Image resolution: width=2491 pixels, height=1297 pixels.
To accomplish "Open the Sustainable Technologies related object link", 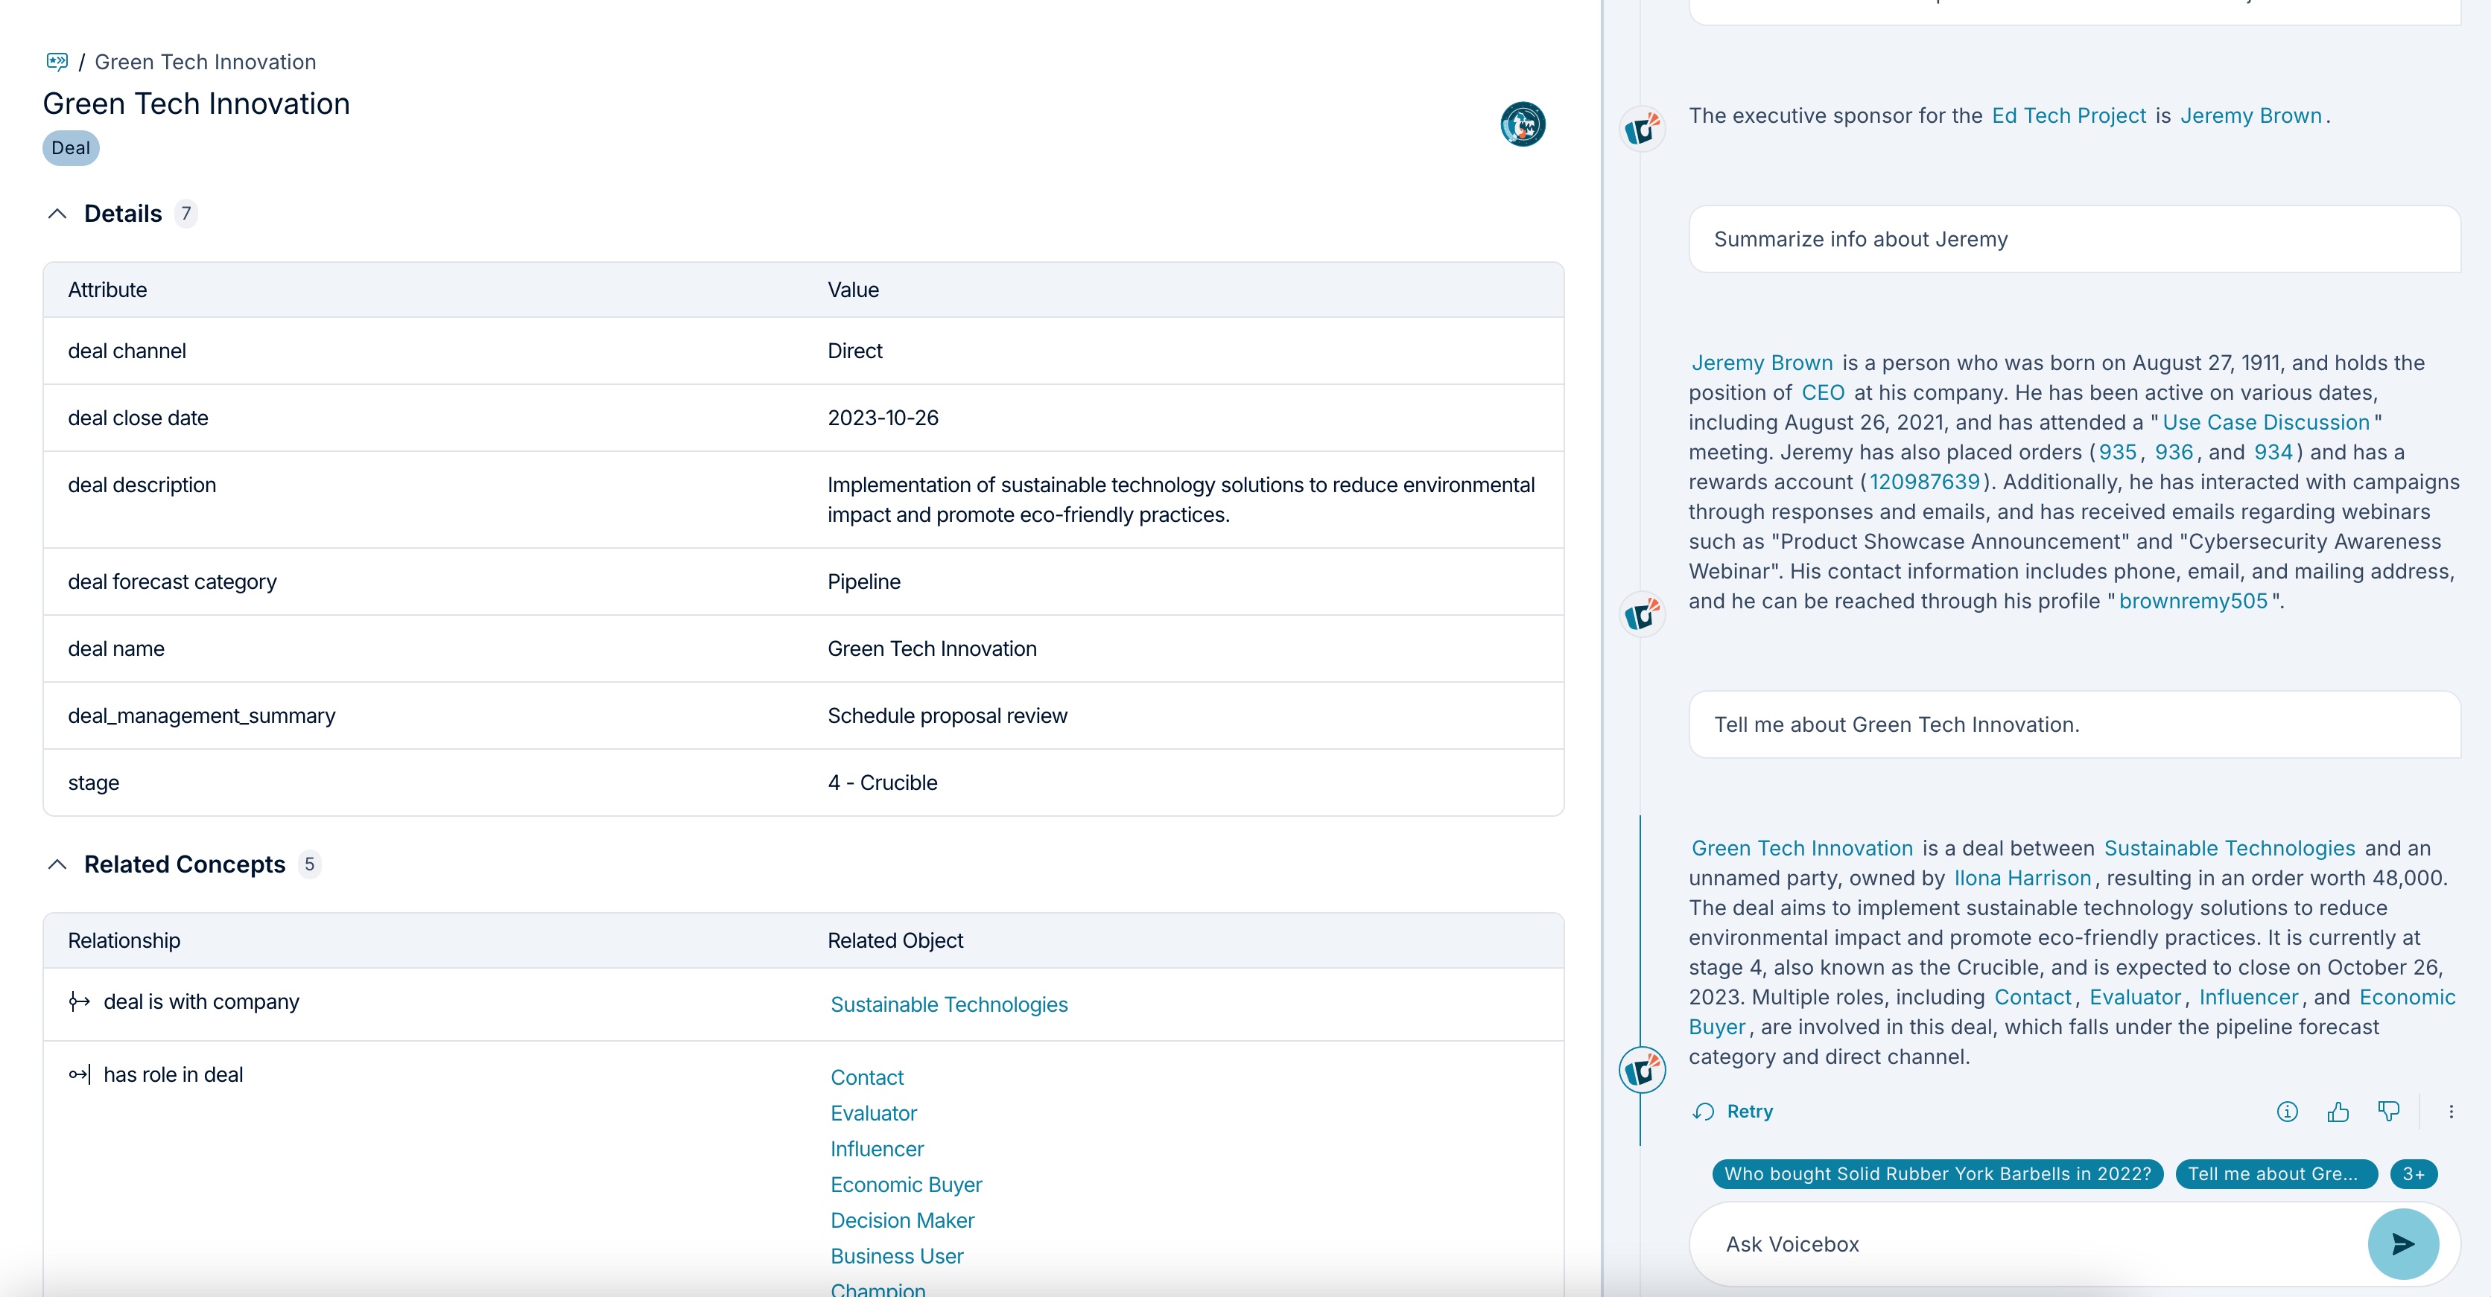I will [x=948, y=1004].
